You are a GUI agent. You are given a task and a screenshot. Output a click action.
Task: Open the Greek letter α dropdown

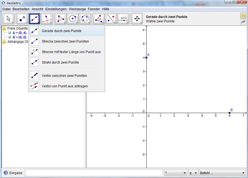point(193,173)
